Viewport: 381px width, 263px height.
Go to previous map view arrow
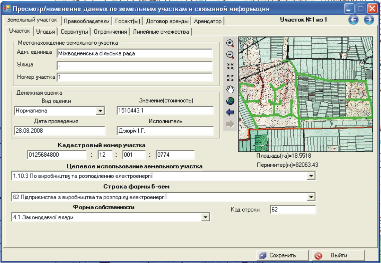[x=230, y=112]
